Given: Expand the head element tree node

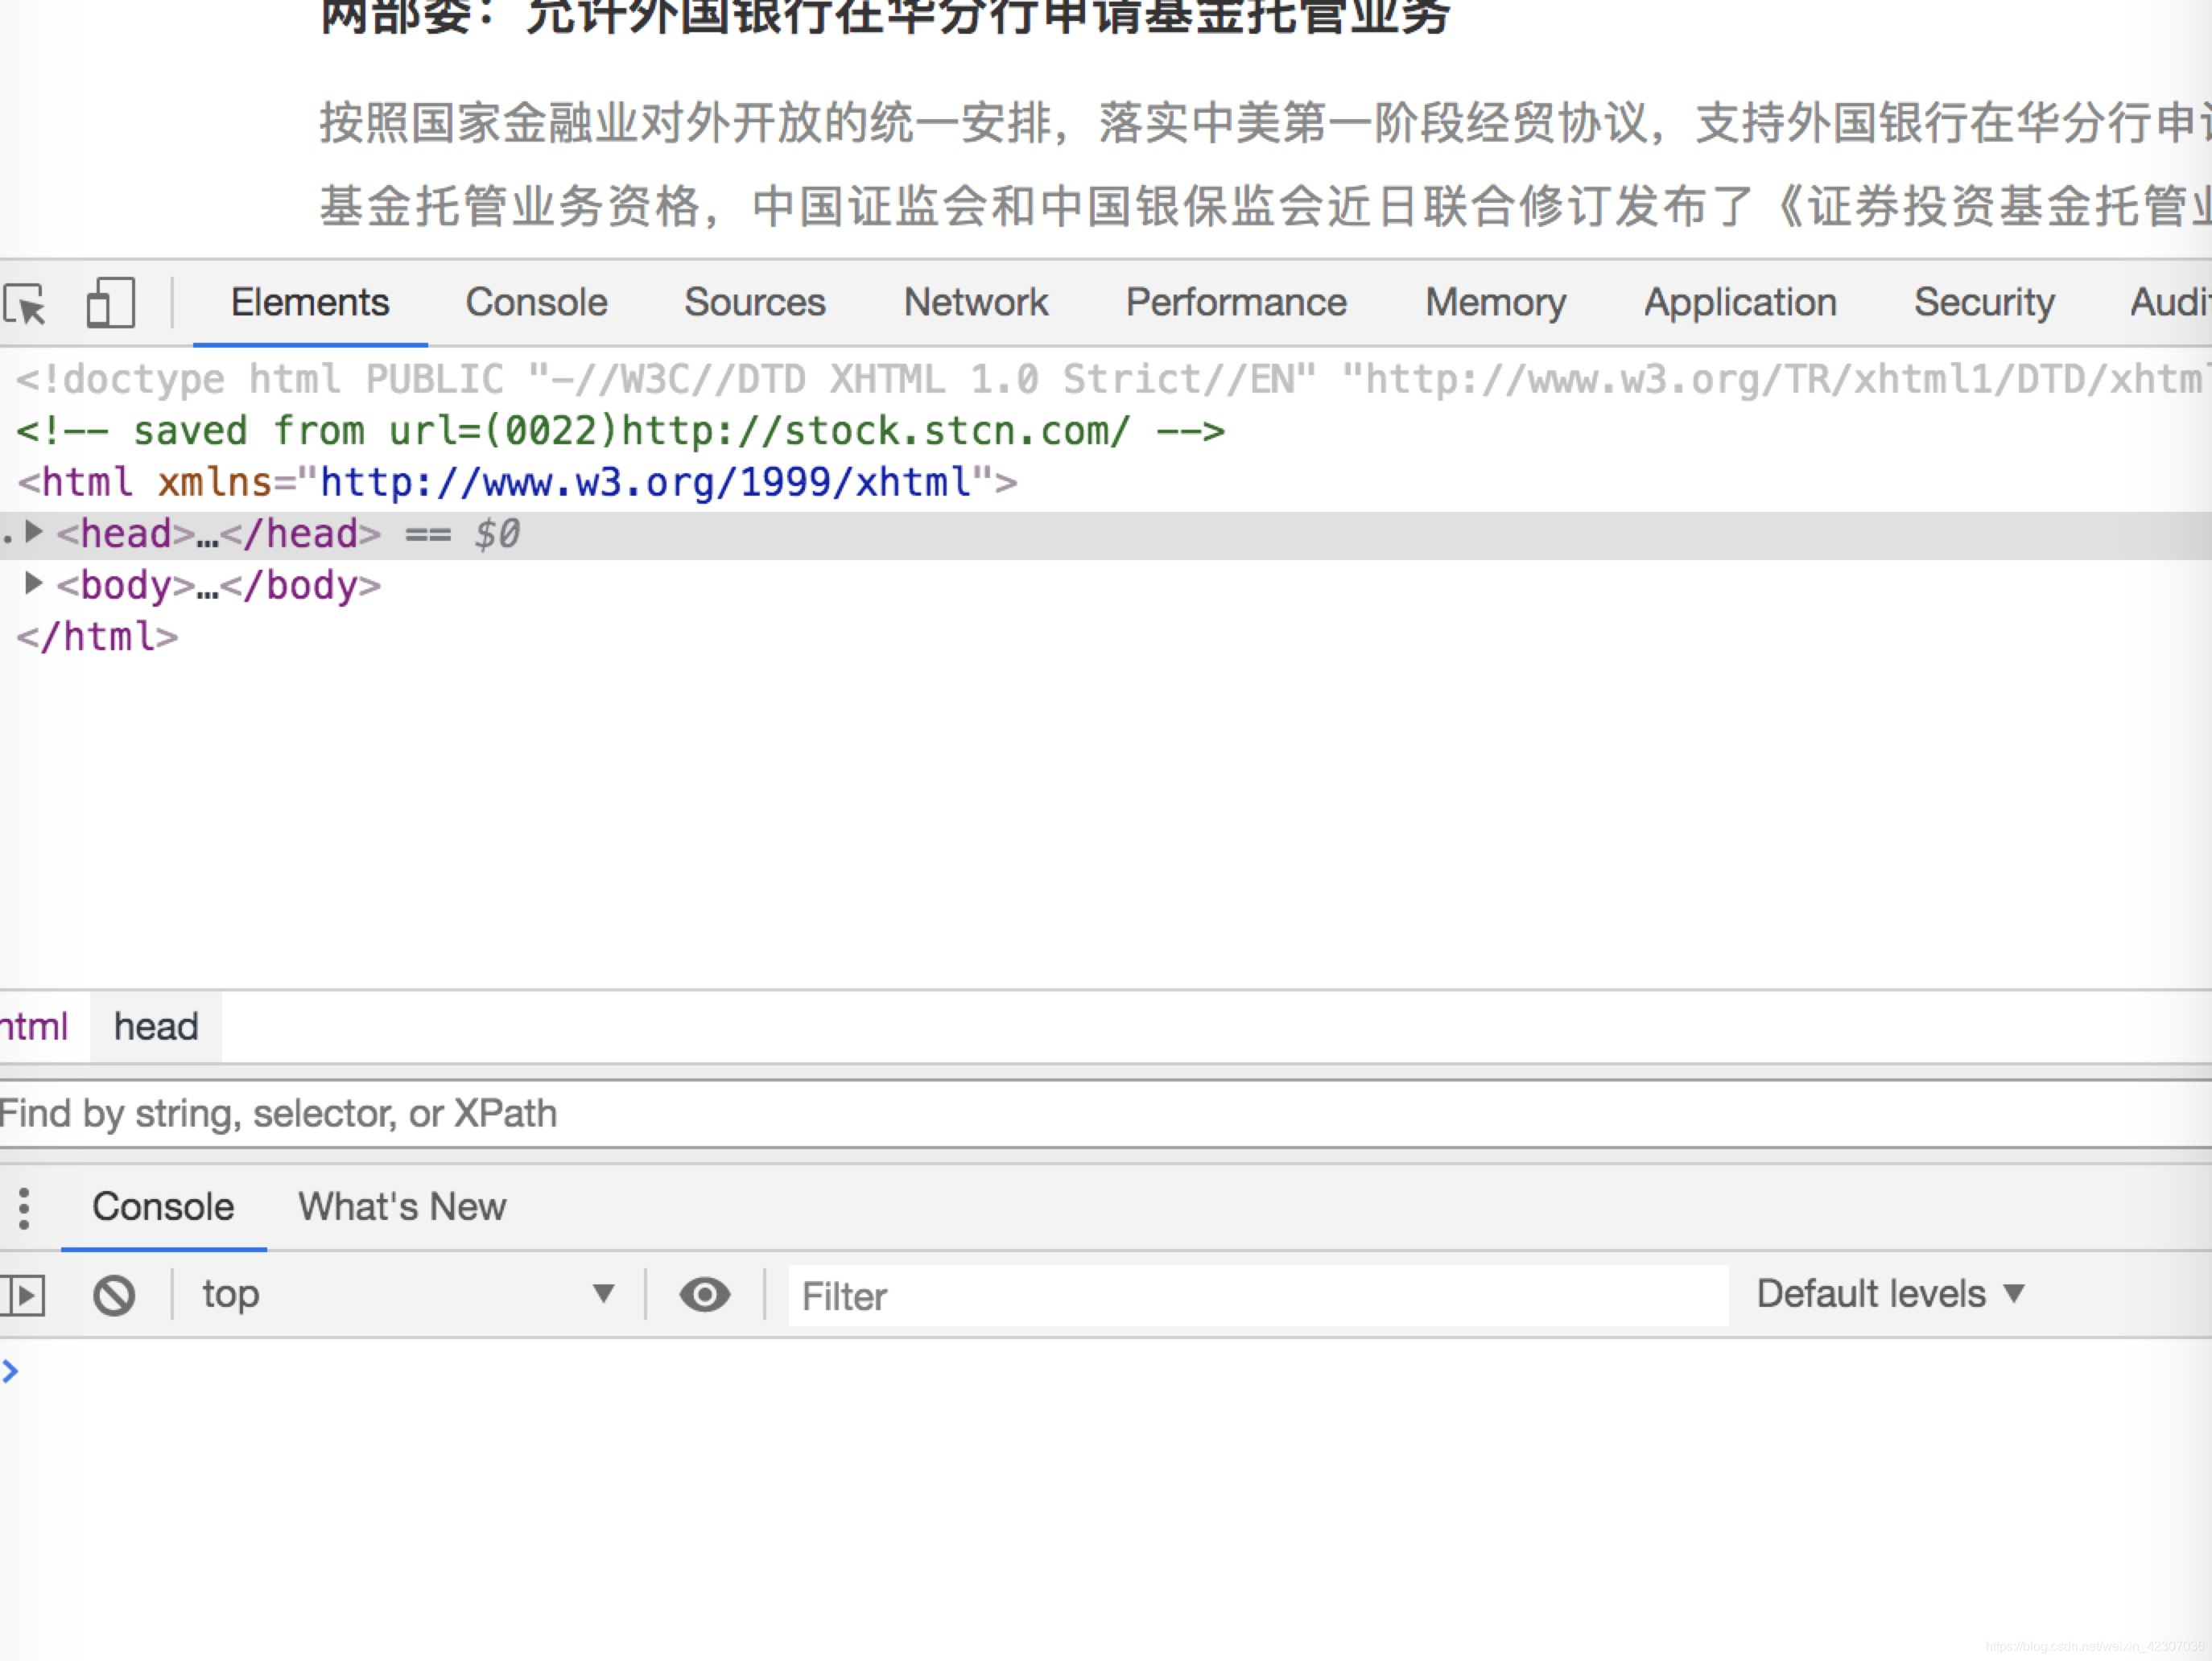Looking at the screenshot, I should (x=39, y=534).
